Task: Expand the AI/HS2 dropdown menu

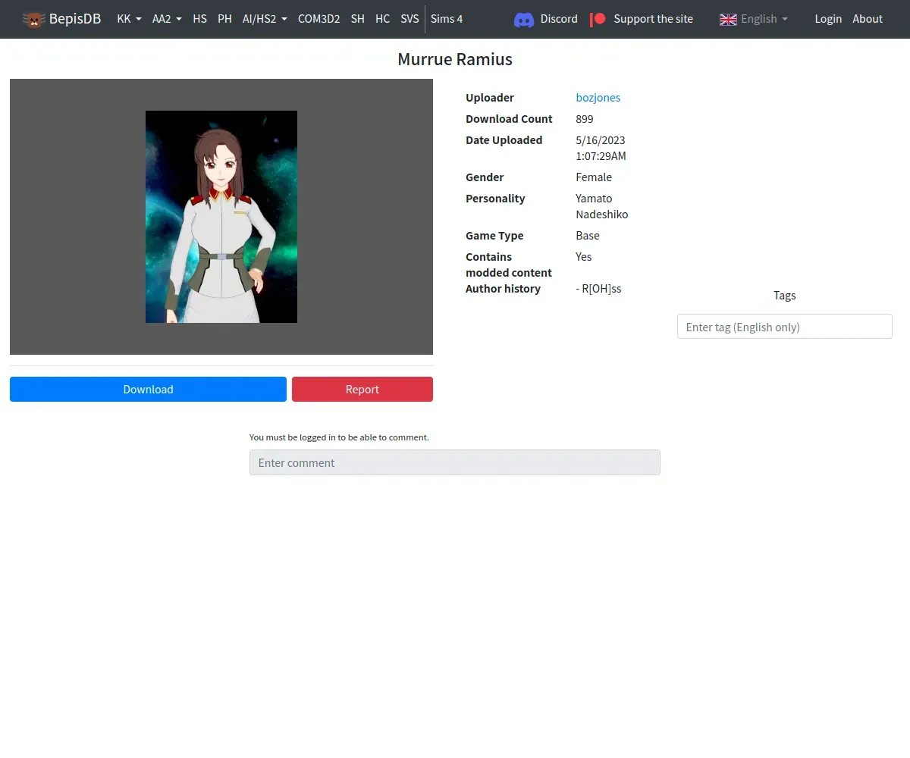Action: (265, 19)
